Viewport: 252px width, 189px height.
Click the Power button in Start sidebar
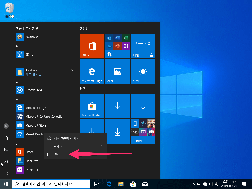coord(6,173)
